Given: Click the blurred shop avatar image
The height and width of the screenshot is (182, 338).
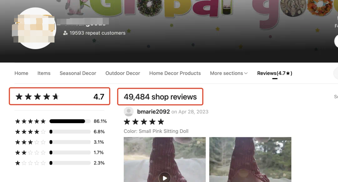Looking at the screenshot, I should pos(35,28).
